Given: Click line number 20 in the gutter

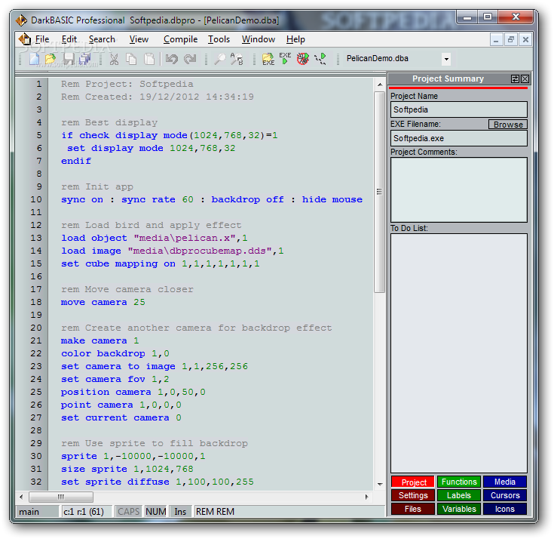Looking at the screenshot, I should click(x=36, y=328).
